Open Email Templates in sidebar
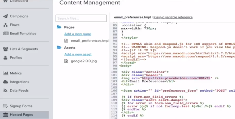The width and height of the screenshot is (235, 119). coord(23,34)
